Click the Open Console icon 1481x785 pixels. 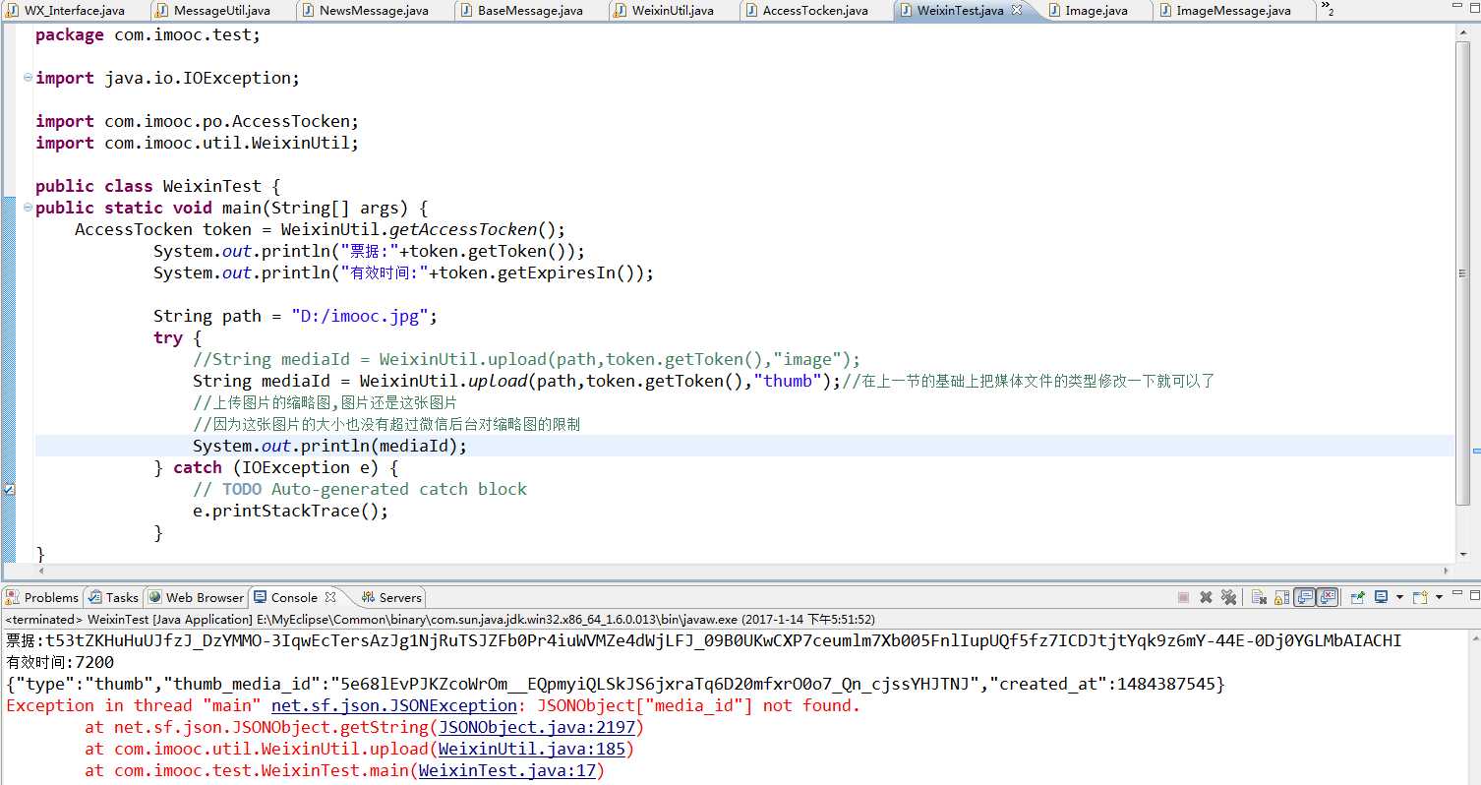(1420, 597)
